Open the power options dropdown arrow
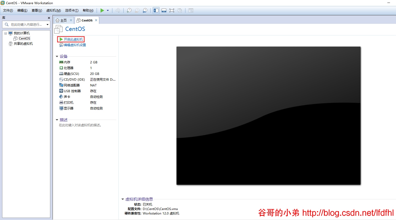 pyautogui.click(x=108, y=10)
